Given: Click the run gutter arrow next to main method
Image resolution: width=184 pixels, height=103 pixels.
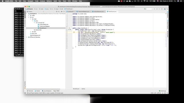Looking at the screenshot, I should tap(69, 29).
